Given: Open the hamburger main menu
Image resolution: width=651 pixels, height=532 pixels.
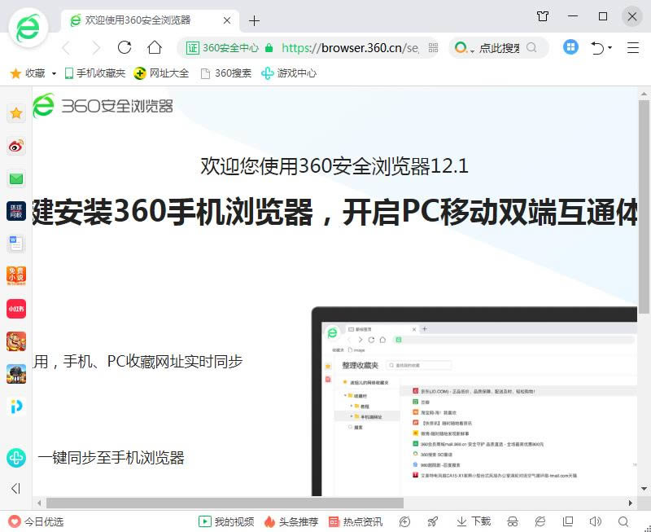Looking at the screenshot, I should point(633,48).
